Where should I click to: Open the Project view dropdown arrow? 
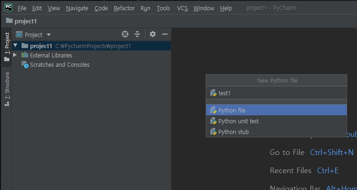(49, 35)
